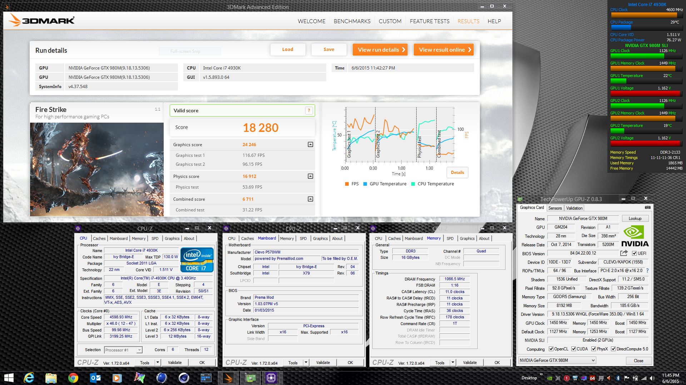Image resolution: width=686 pixels, height=385 pixels.
Task: Toggle the UEFI checkbox in GPU-Z
Action: point(634,253)
